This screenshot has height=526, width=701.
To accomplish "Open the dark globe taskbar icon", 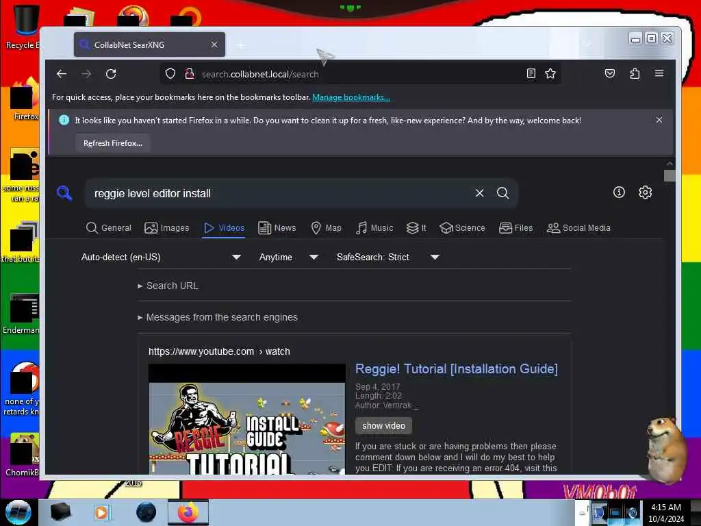I will coord(146,512).
